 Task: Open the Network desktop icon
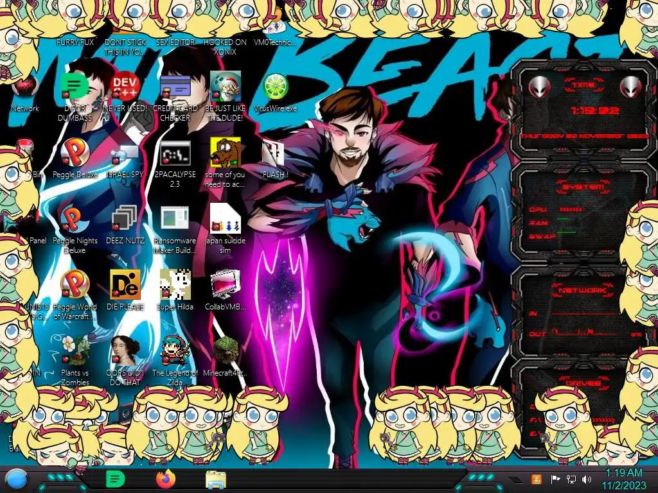25,87
